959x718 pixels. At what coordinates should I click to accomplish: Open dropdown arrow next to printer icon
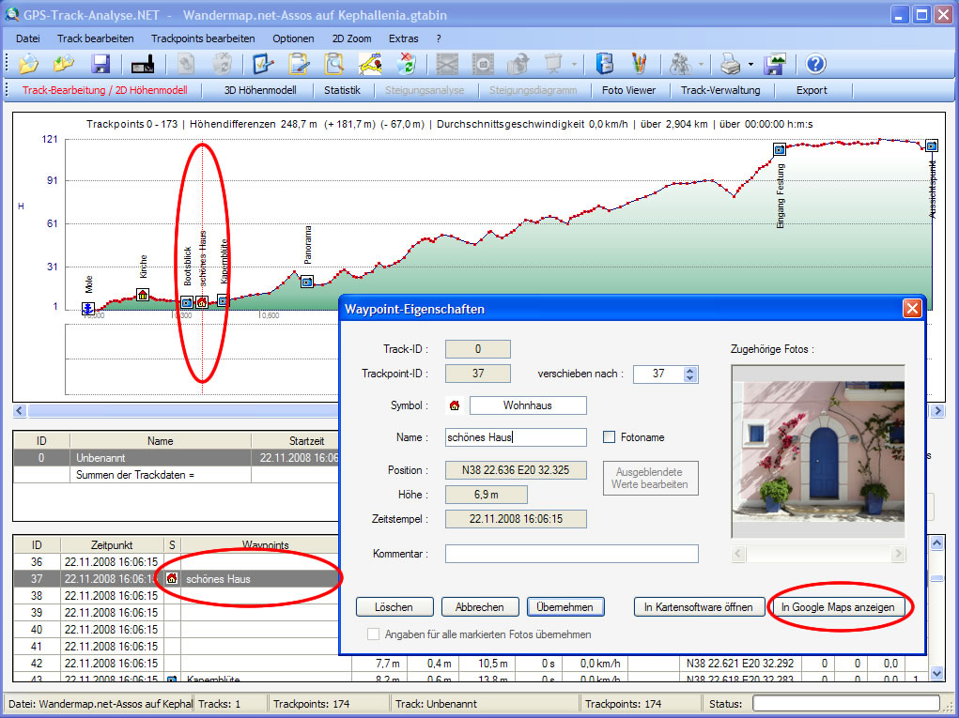coord(750,65)
